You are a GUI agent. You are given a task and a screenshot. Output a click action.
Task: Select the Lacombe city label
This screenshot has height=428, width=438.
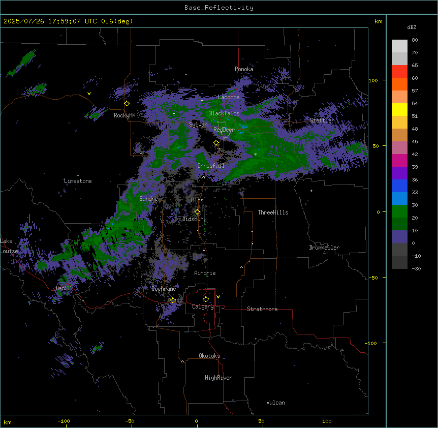point(229,97)
